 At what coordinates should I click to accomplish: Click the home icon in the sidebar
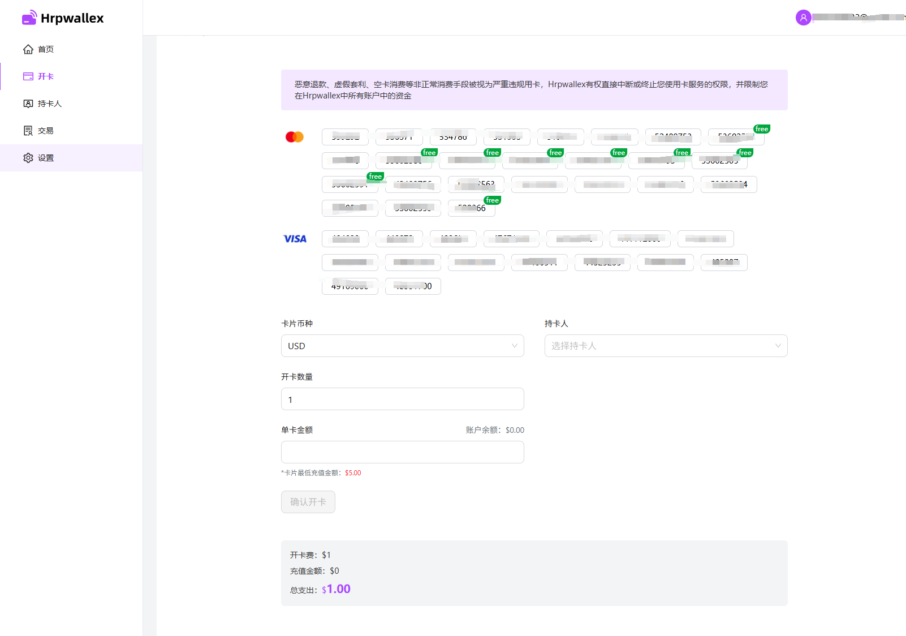(28, 49)
